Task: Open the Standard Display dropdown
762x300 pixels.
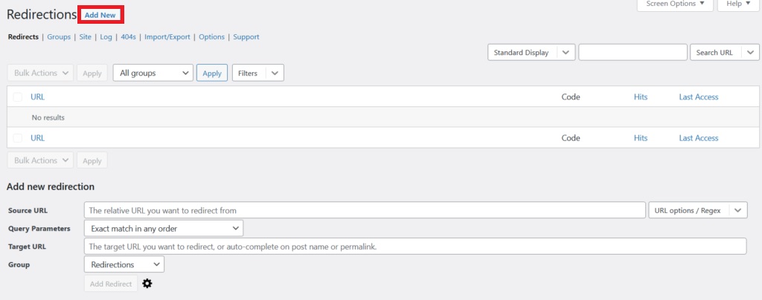Action: [x=531, y=52]
